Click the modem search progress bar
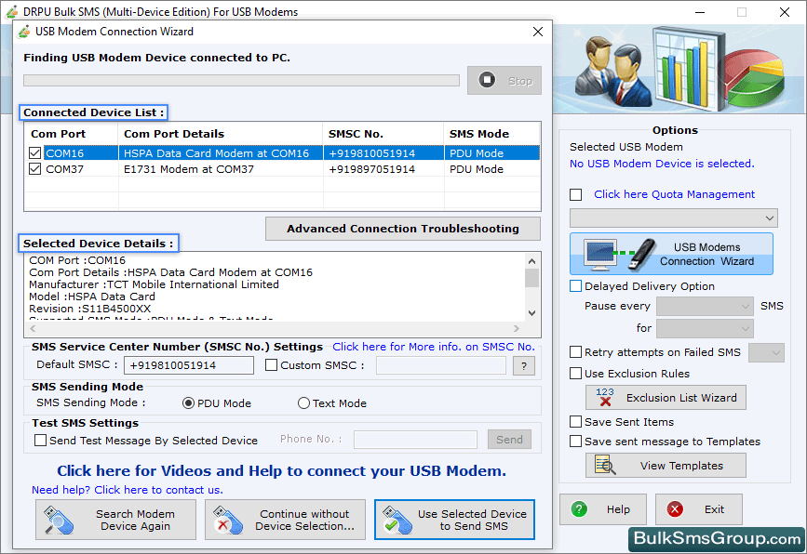 (x=241, y=81)
